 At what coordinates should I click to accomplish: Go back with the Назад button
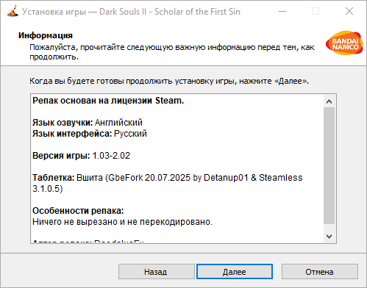point(157,272)
